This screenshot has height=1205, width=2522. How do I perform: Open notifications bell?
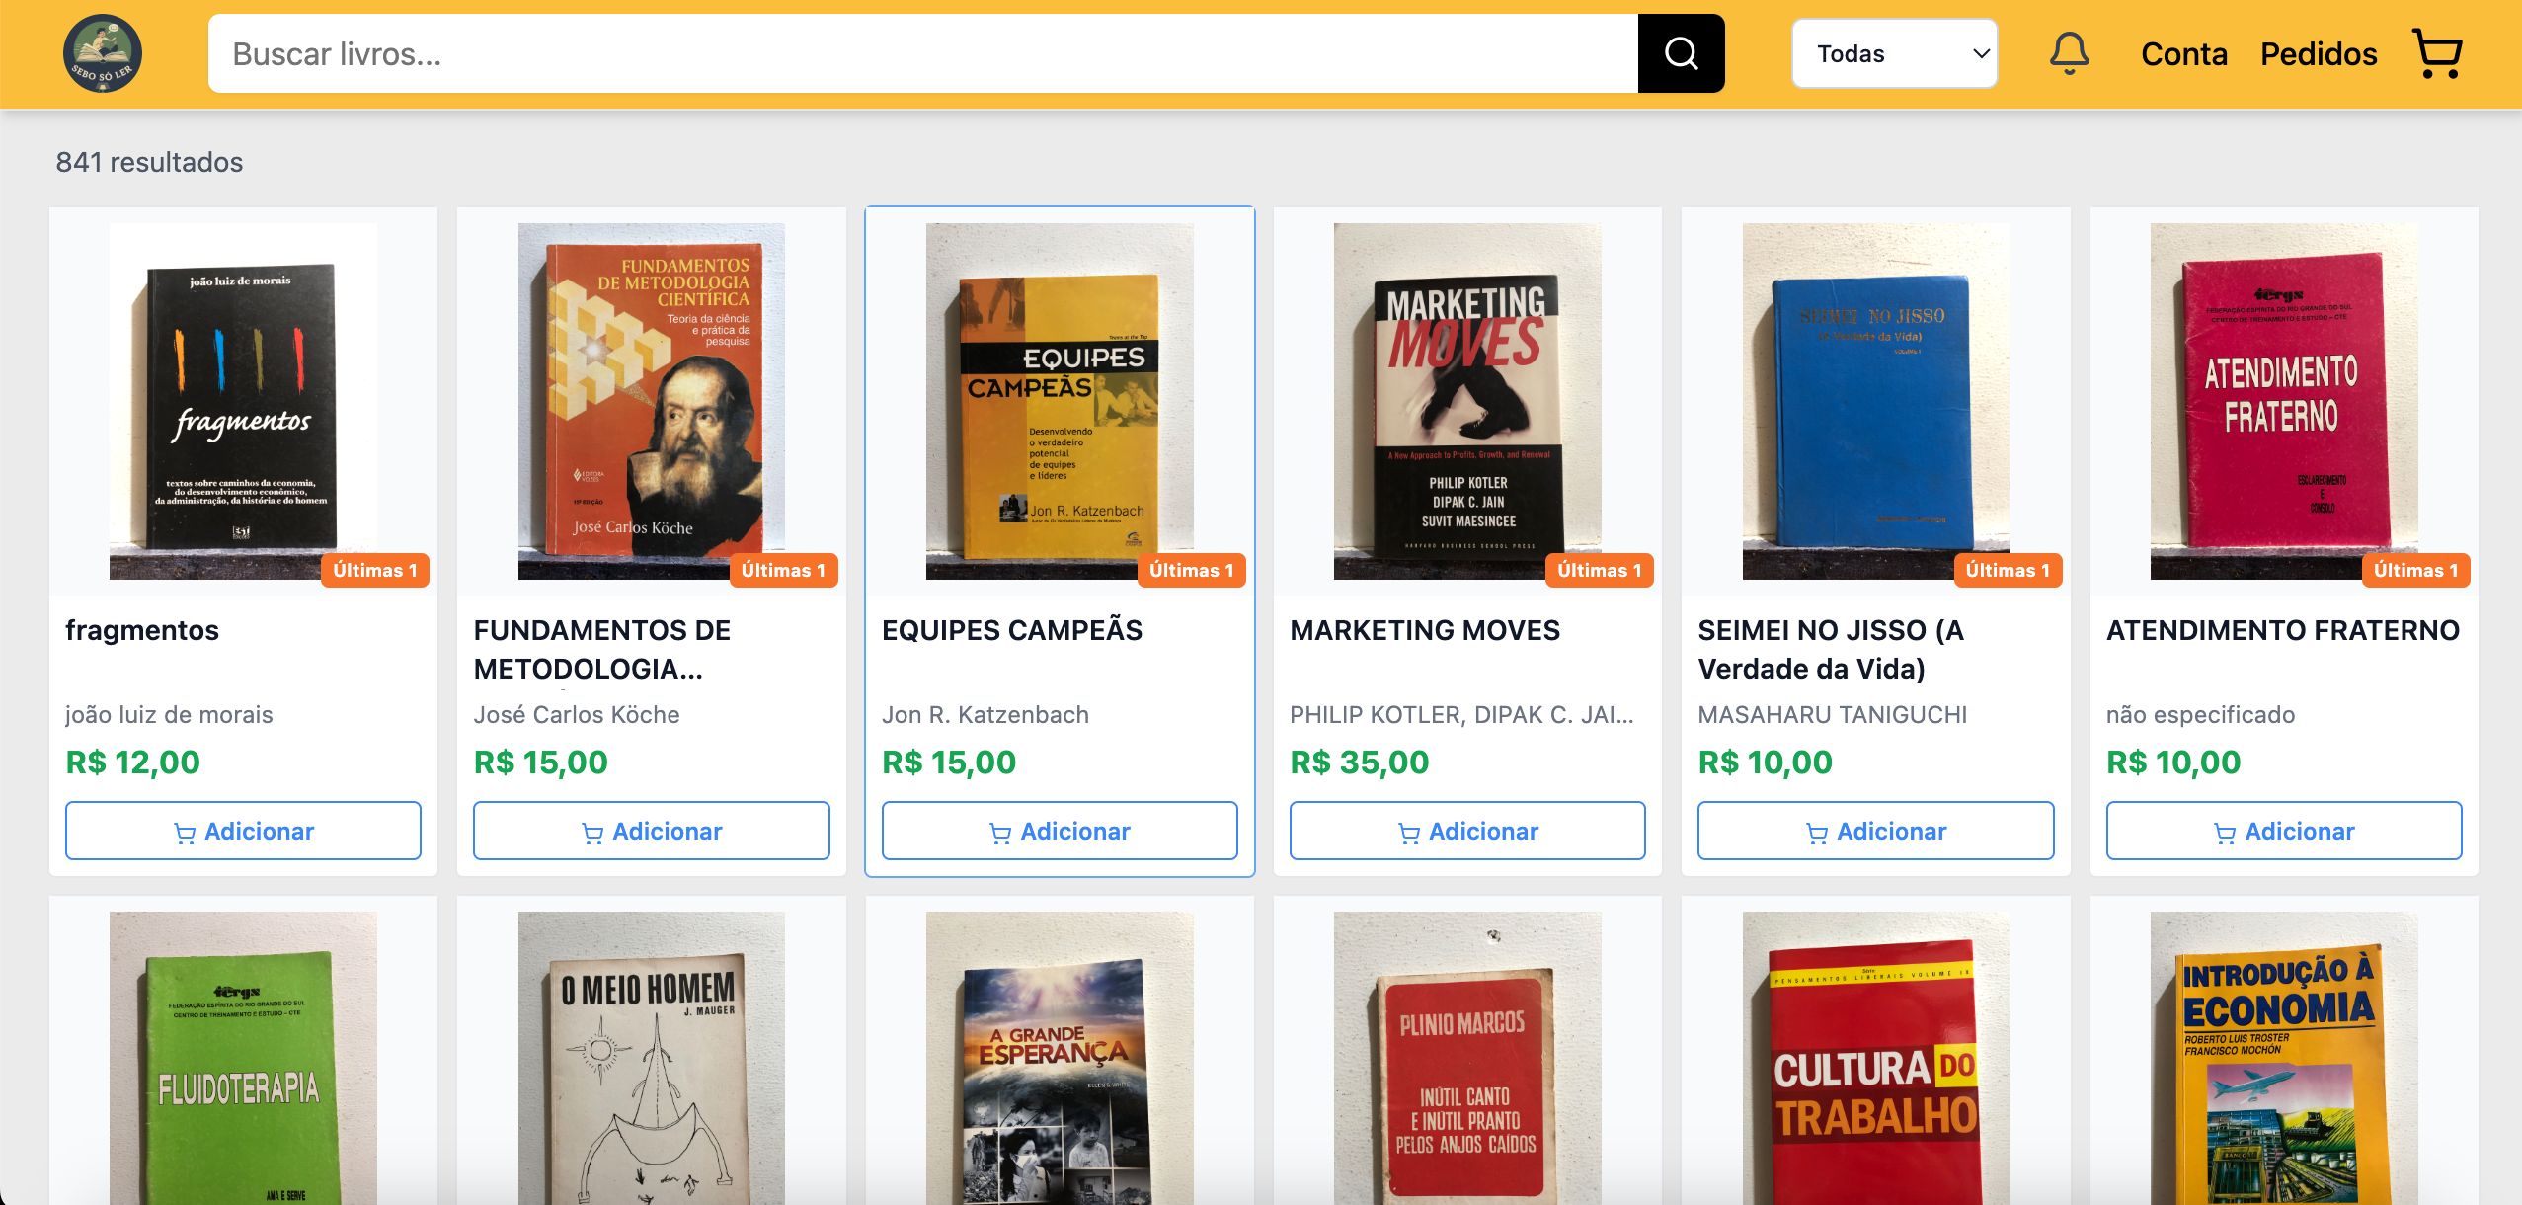(2069, 53)
